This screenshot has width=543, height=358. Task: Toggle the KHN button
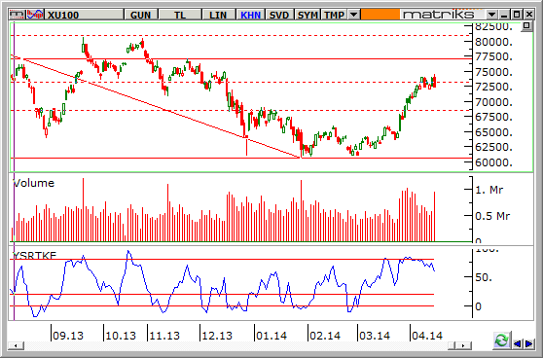(x=250, y=15)
